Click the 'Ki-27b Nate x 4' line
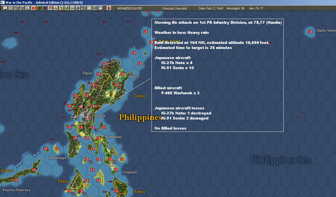Screen dimensions: 336x197 (177, 63)
